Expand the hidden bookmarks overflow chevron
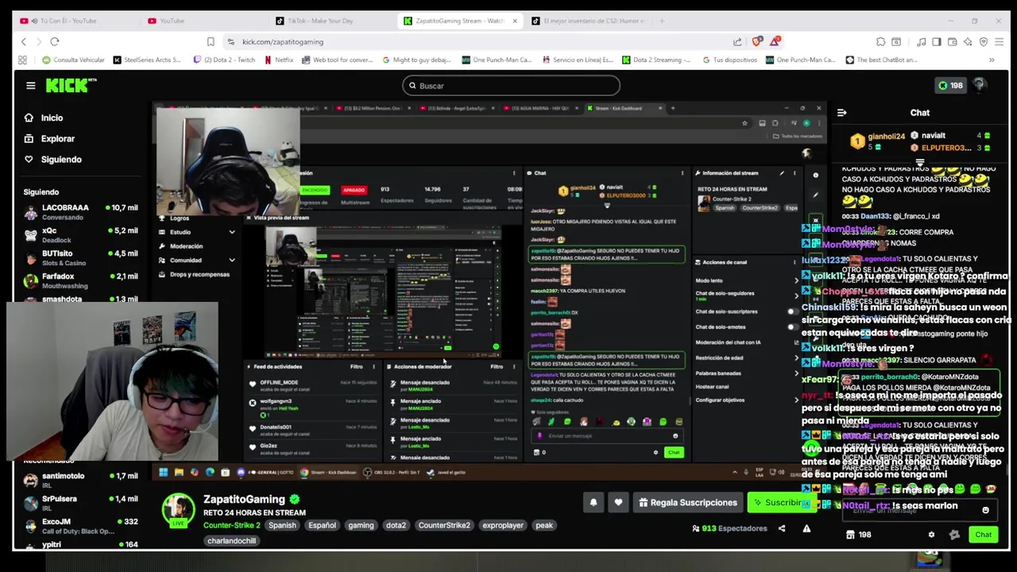 coord(992,60)
